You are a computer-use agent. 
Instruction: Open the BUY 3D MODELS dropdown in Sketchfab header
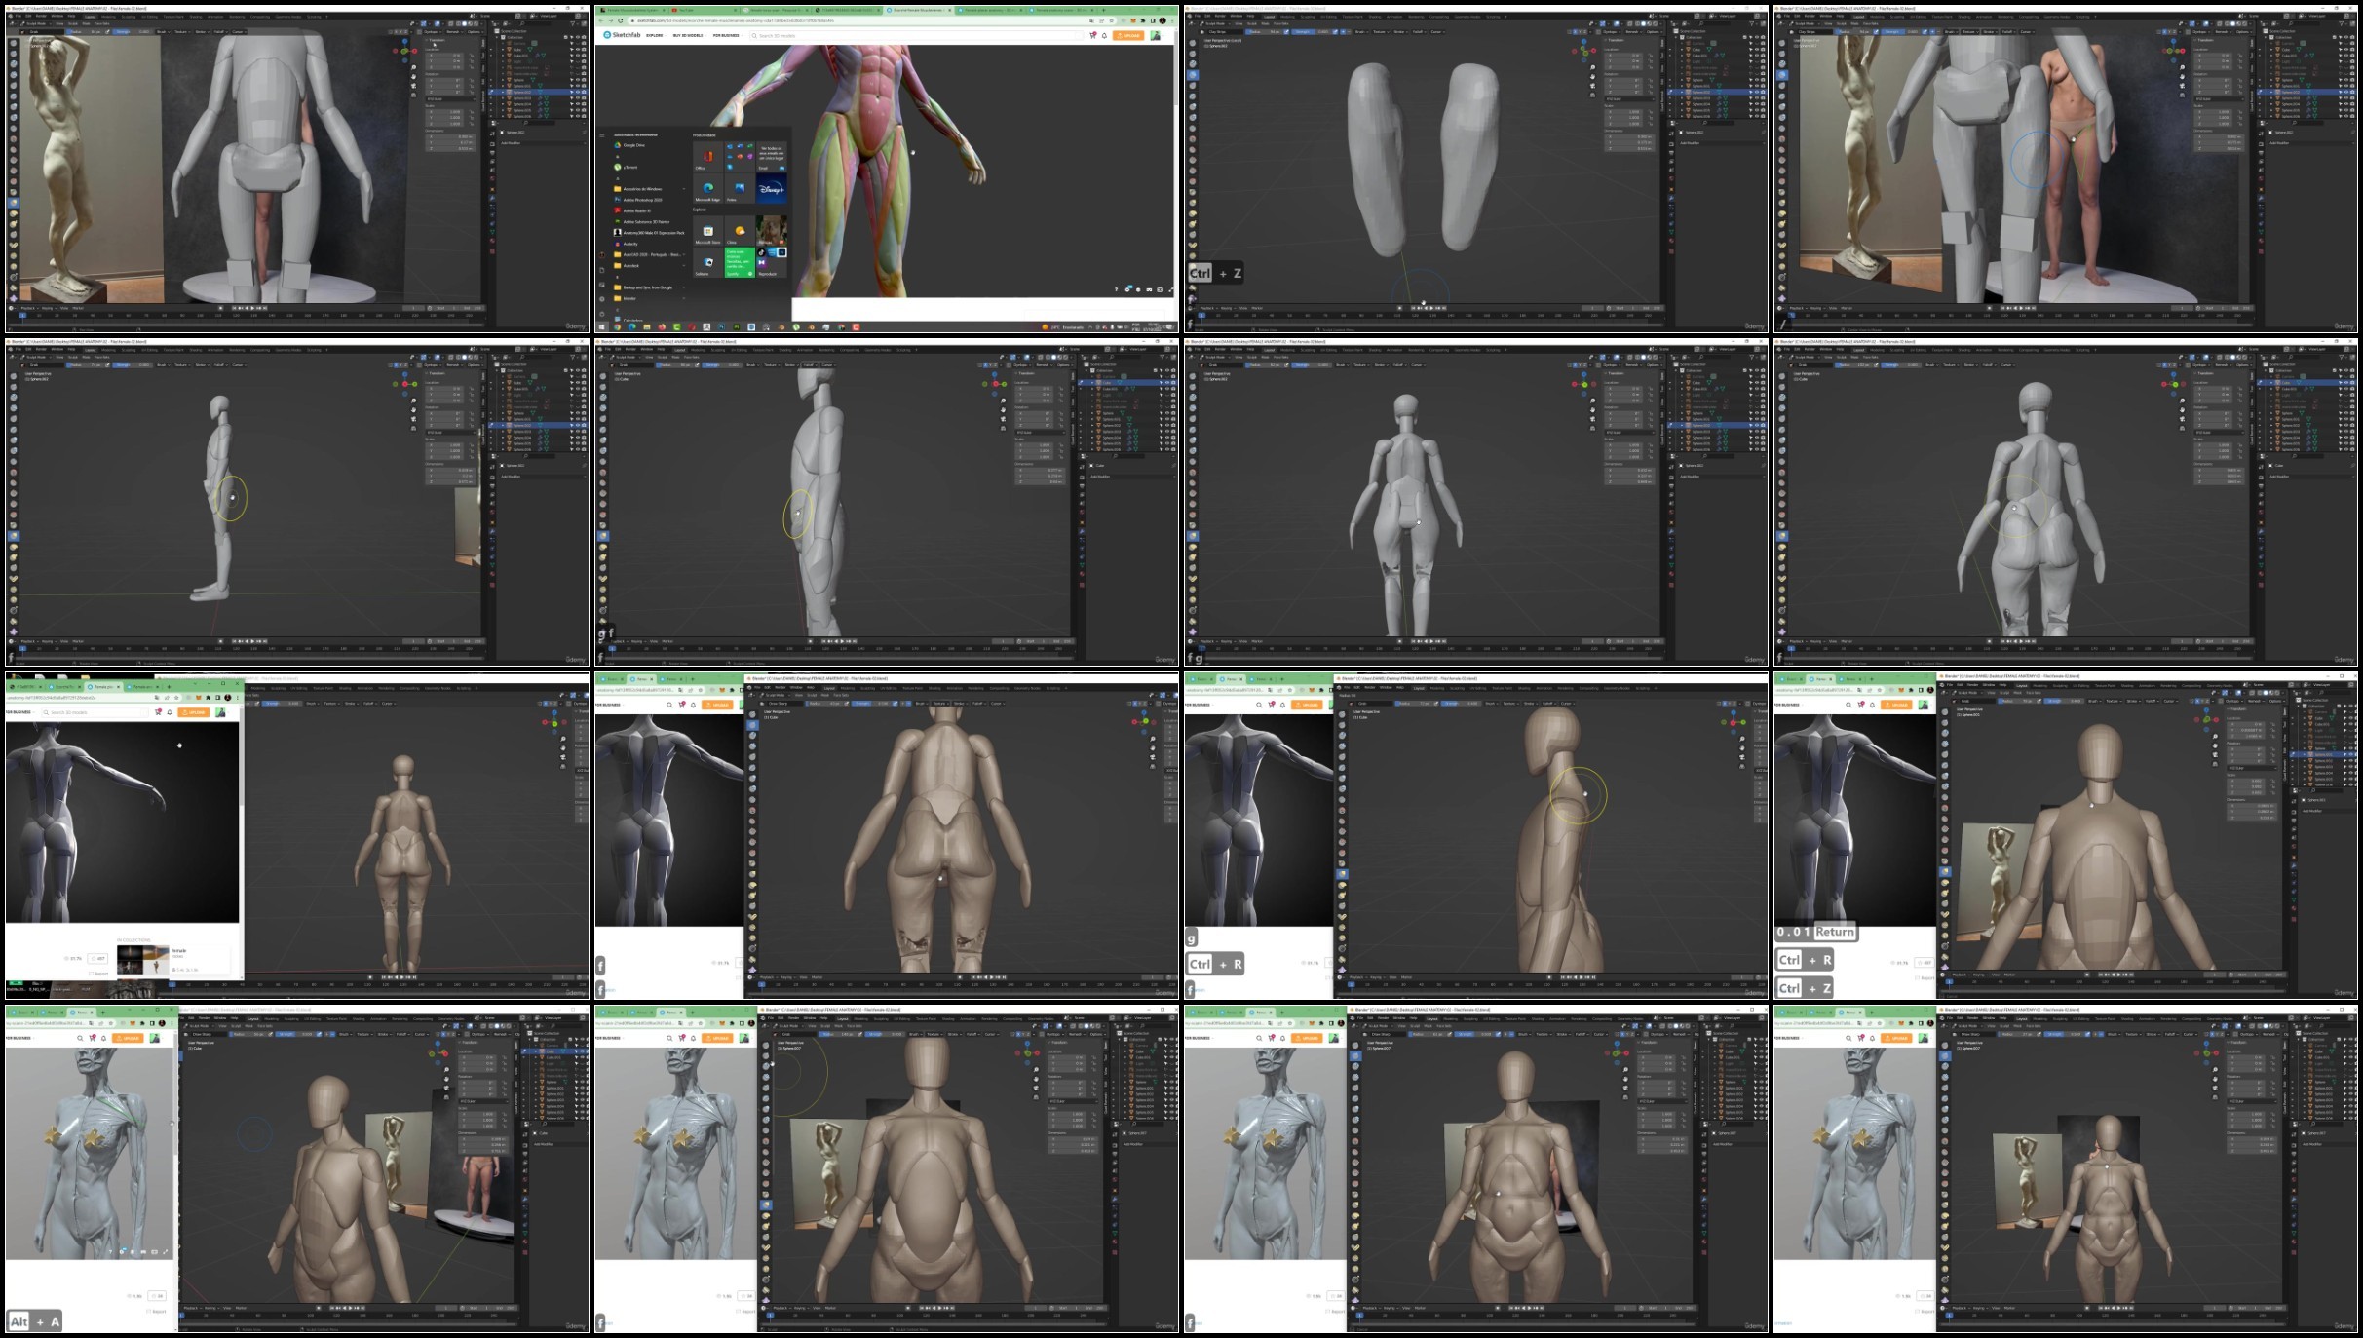pos(688,35)
